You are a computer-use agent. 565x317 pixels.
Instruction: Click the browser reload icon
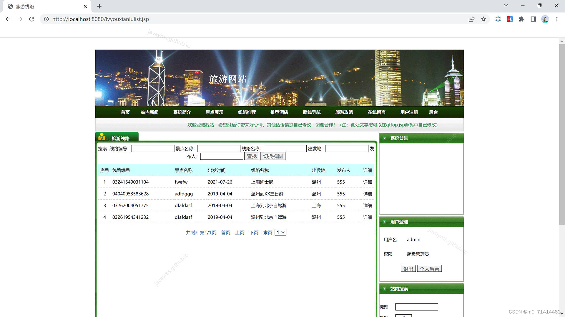point(32,19)
